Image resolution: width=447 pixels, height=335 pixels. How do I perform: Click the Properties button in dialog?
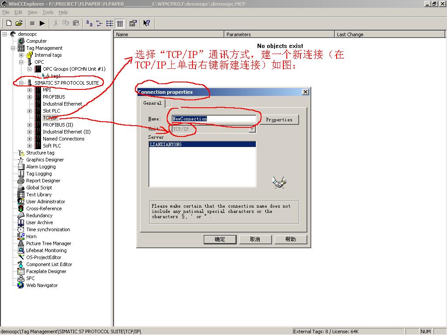279,120
